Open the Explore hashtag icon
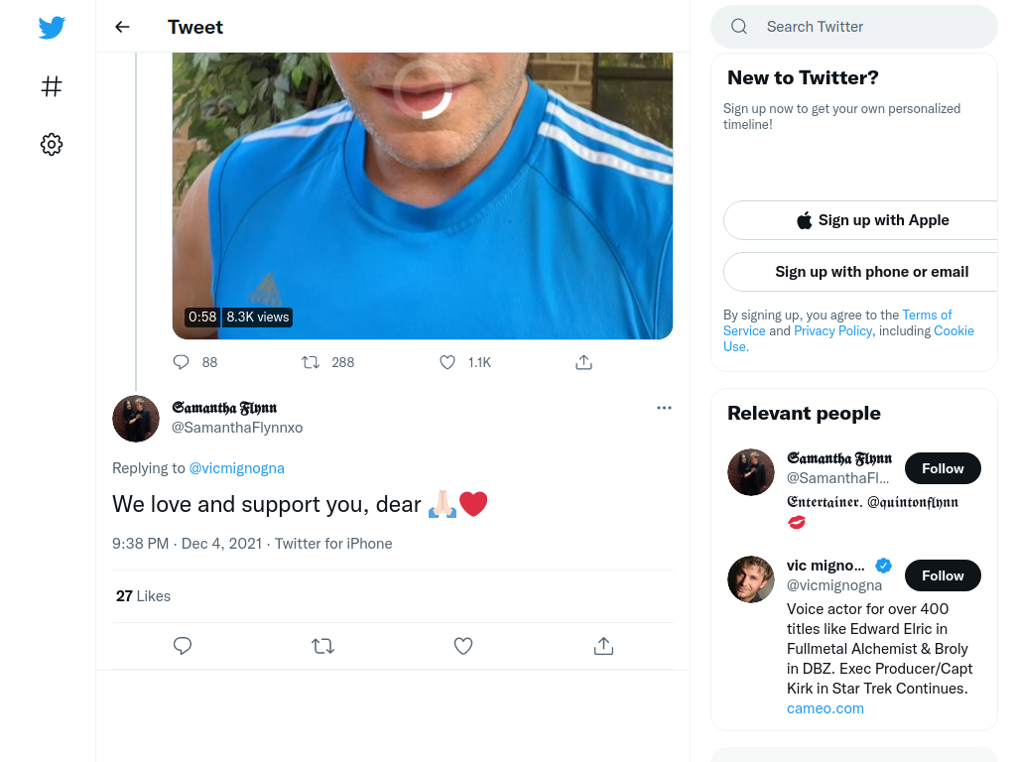The width and height of the screenshot is (1016, 762). (52, 86)
